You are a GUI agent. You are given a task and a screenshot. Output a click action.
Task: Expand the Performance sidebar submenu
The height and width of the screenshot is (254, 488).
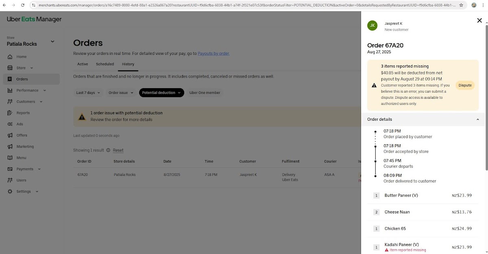[x=45, y=91]
